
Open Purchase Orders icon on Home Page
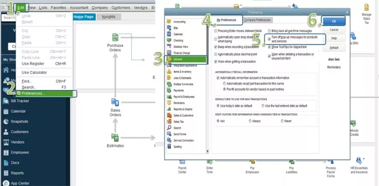[115, 38]
